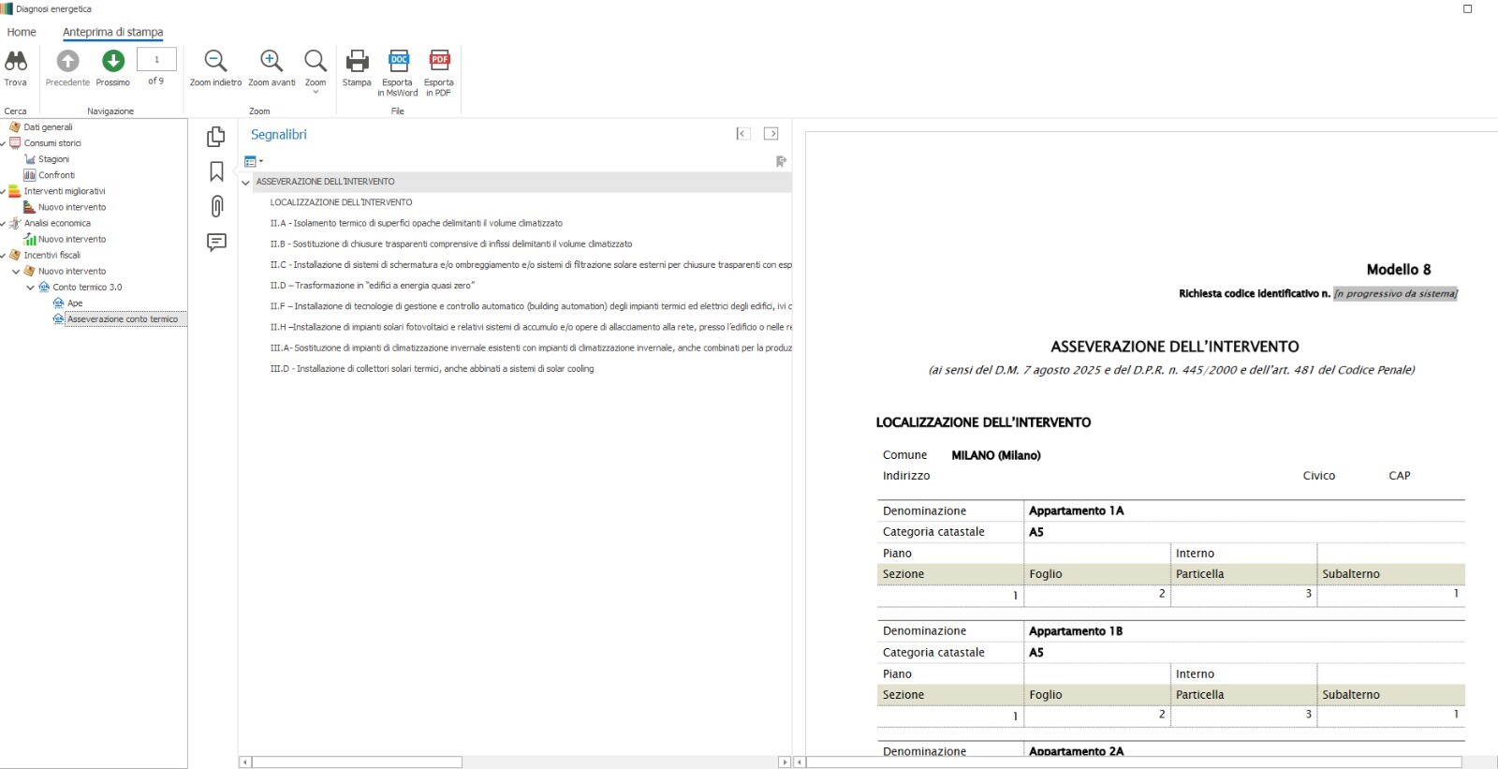Open the bookmarks options dropdown

253,161
